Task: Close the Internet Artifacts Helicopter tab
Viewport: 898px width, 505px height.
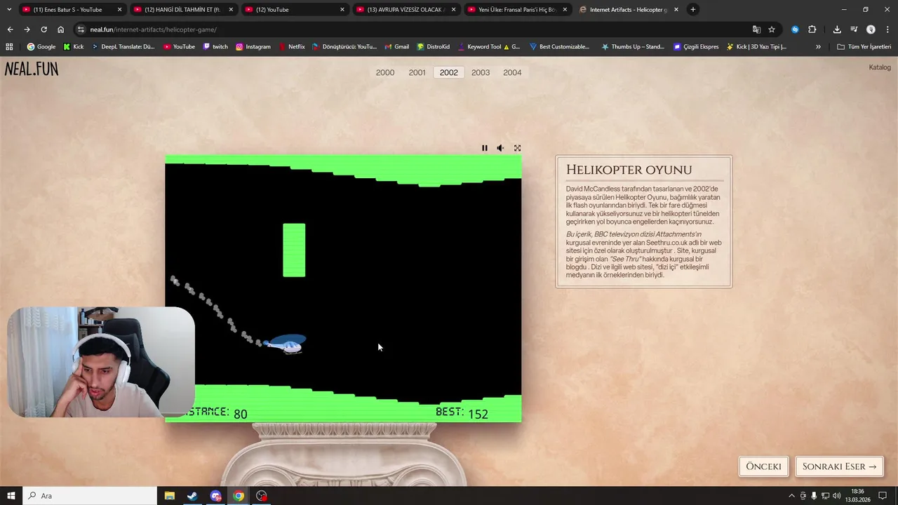Action: 676,10
